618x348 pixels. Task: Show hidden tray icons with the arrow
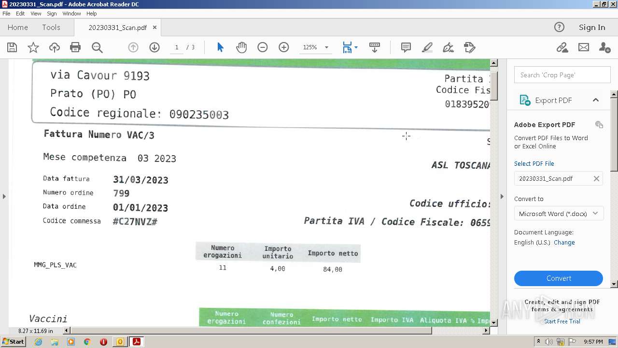pyautogui.click(x=538, y=342)
